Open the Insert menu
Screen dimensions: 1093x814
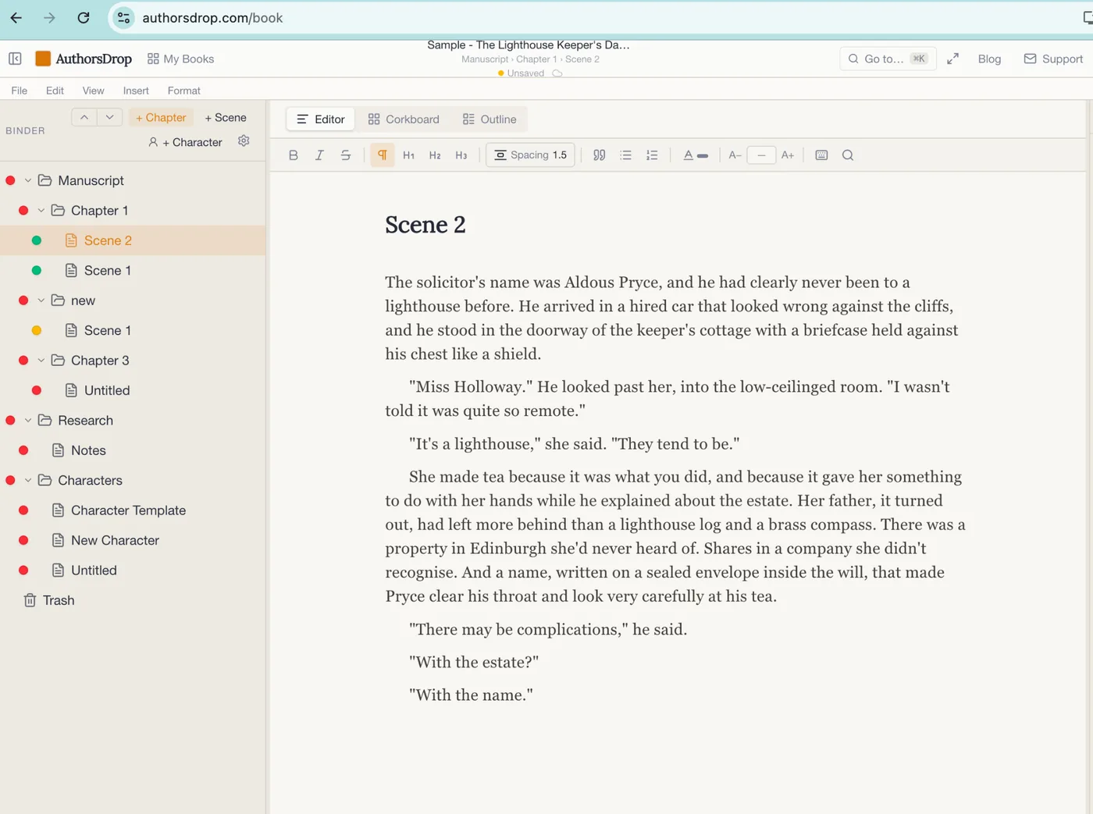[136, 91]
